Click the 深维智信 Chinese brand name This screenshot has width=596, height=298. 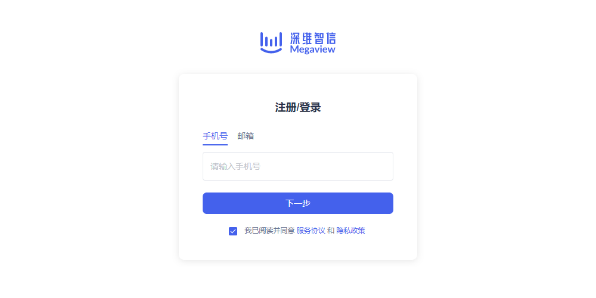pos(313,38)
